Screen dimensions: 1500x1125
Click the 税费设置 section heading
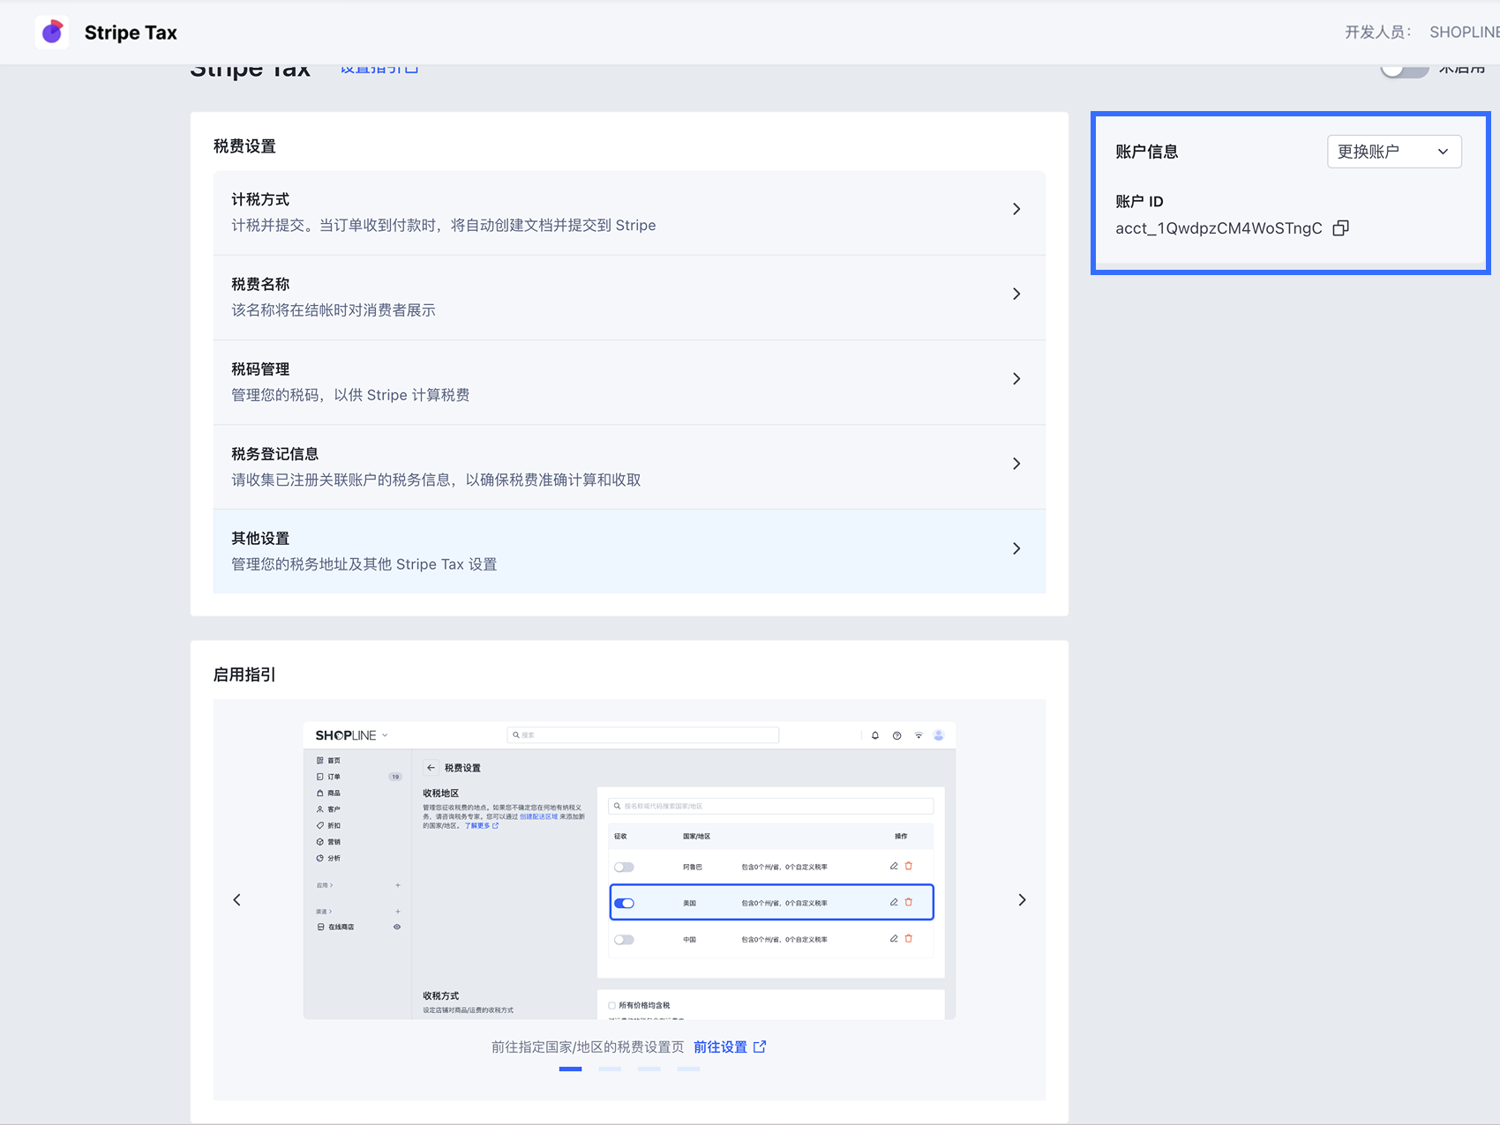tap(244, 146)
